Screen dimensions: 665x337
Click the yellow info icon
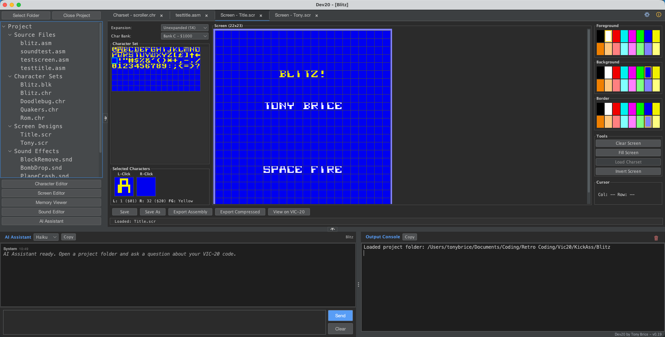(658, 15)
